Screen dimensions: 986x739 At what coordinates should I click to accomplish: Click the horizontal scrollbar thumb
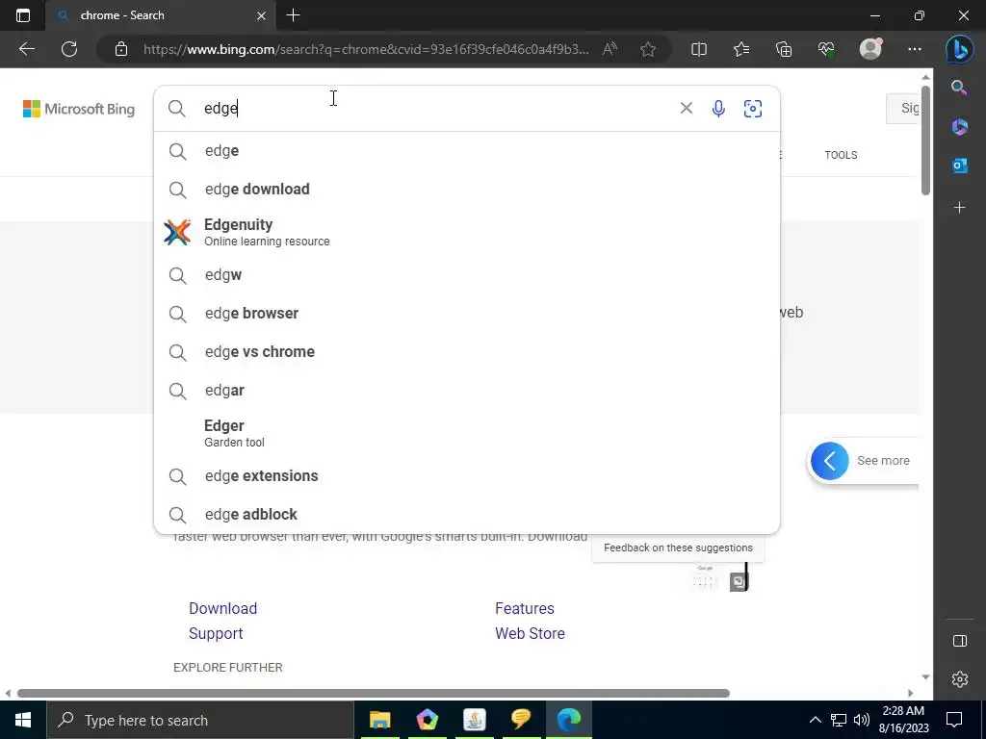click(x=374, y=693)
